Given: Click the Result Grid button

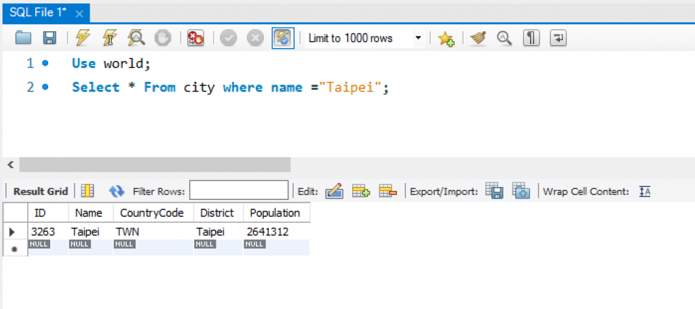Looking at the screenshot, I should click(40, 191).
